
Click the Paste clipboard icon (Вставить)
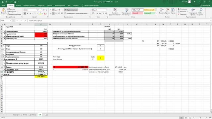[x=4, y=10]
